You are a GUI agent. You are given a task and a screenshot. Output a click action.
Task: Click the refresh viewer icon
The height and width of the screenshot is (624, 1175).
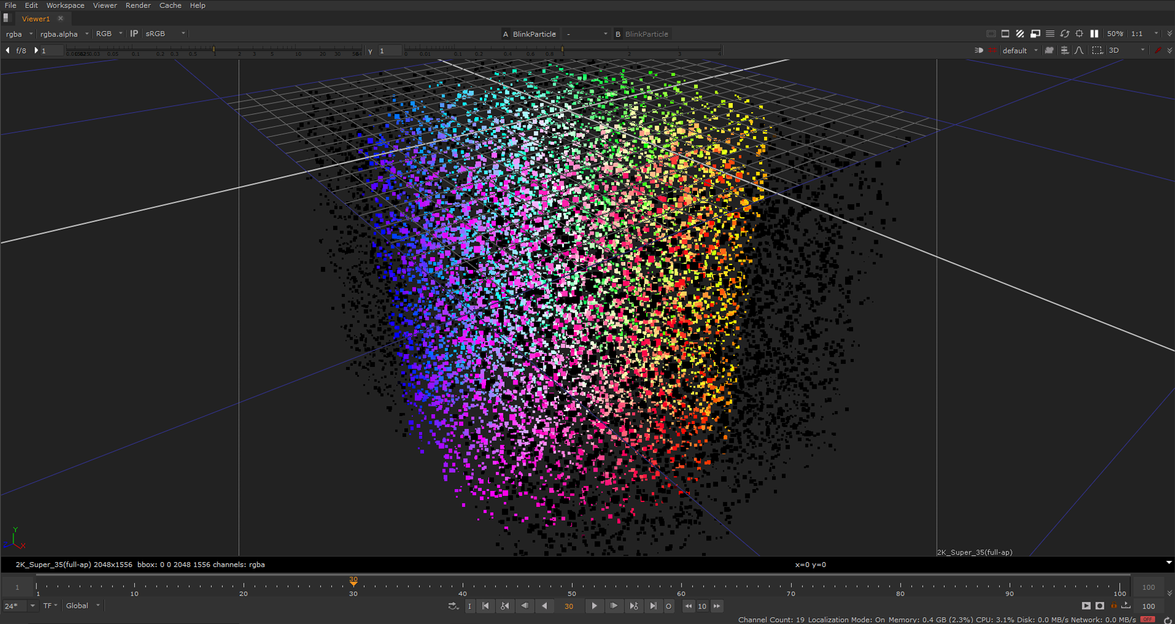coord(1065,34)
